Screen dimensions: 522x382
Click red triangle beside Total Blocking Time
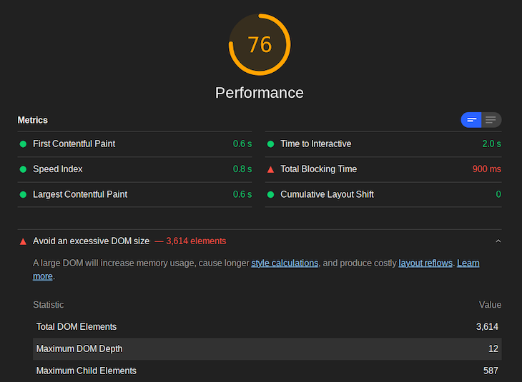tap(271, 169)
